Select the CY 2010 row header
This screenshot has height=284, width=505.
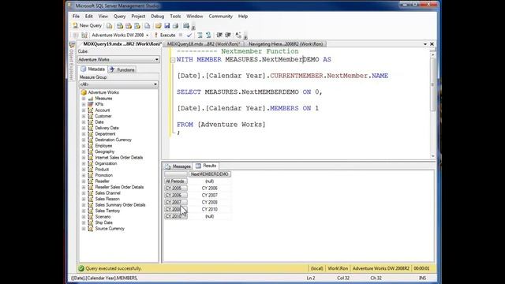click(175, 216)
